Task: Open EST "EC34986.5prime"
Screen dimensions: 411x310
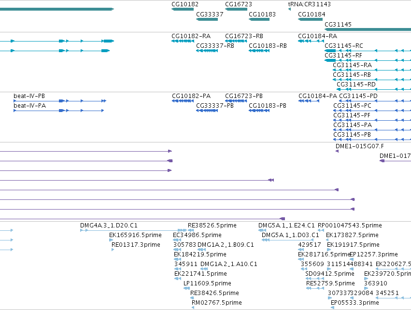Action: coord(197,235)
